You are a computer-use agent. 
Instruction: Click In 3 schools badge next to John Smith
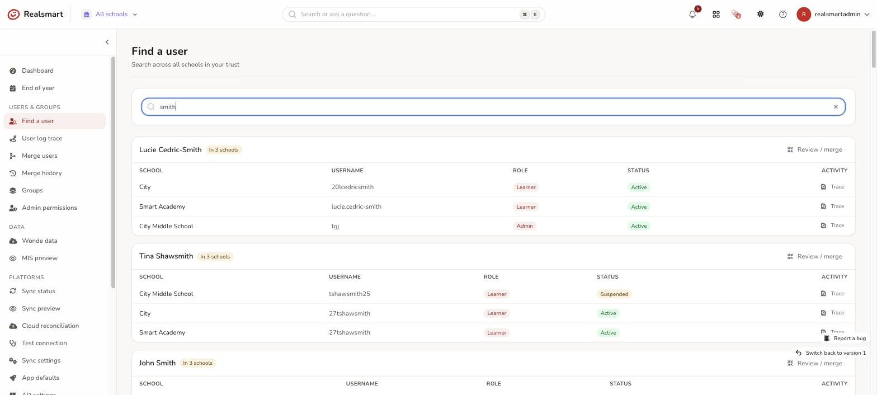(197, 363)
